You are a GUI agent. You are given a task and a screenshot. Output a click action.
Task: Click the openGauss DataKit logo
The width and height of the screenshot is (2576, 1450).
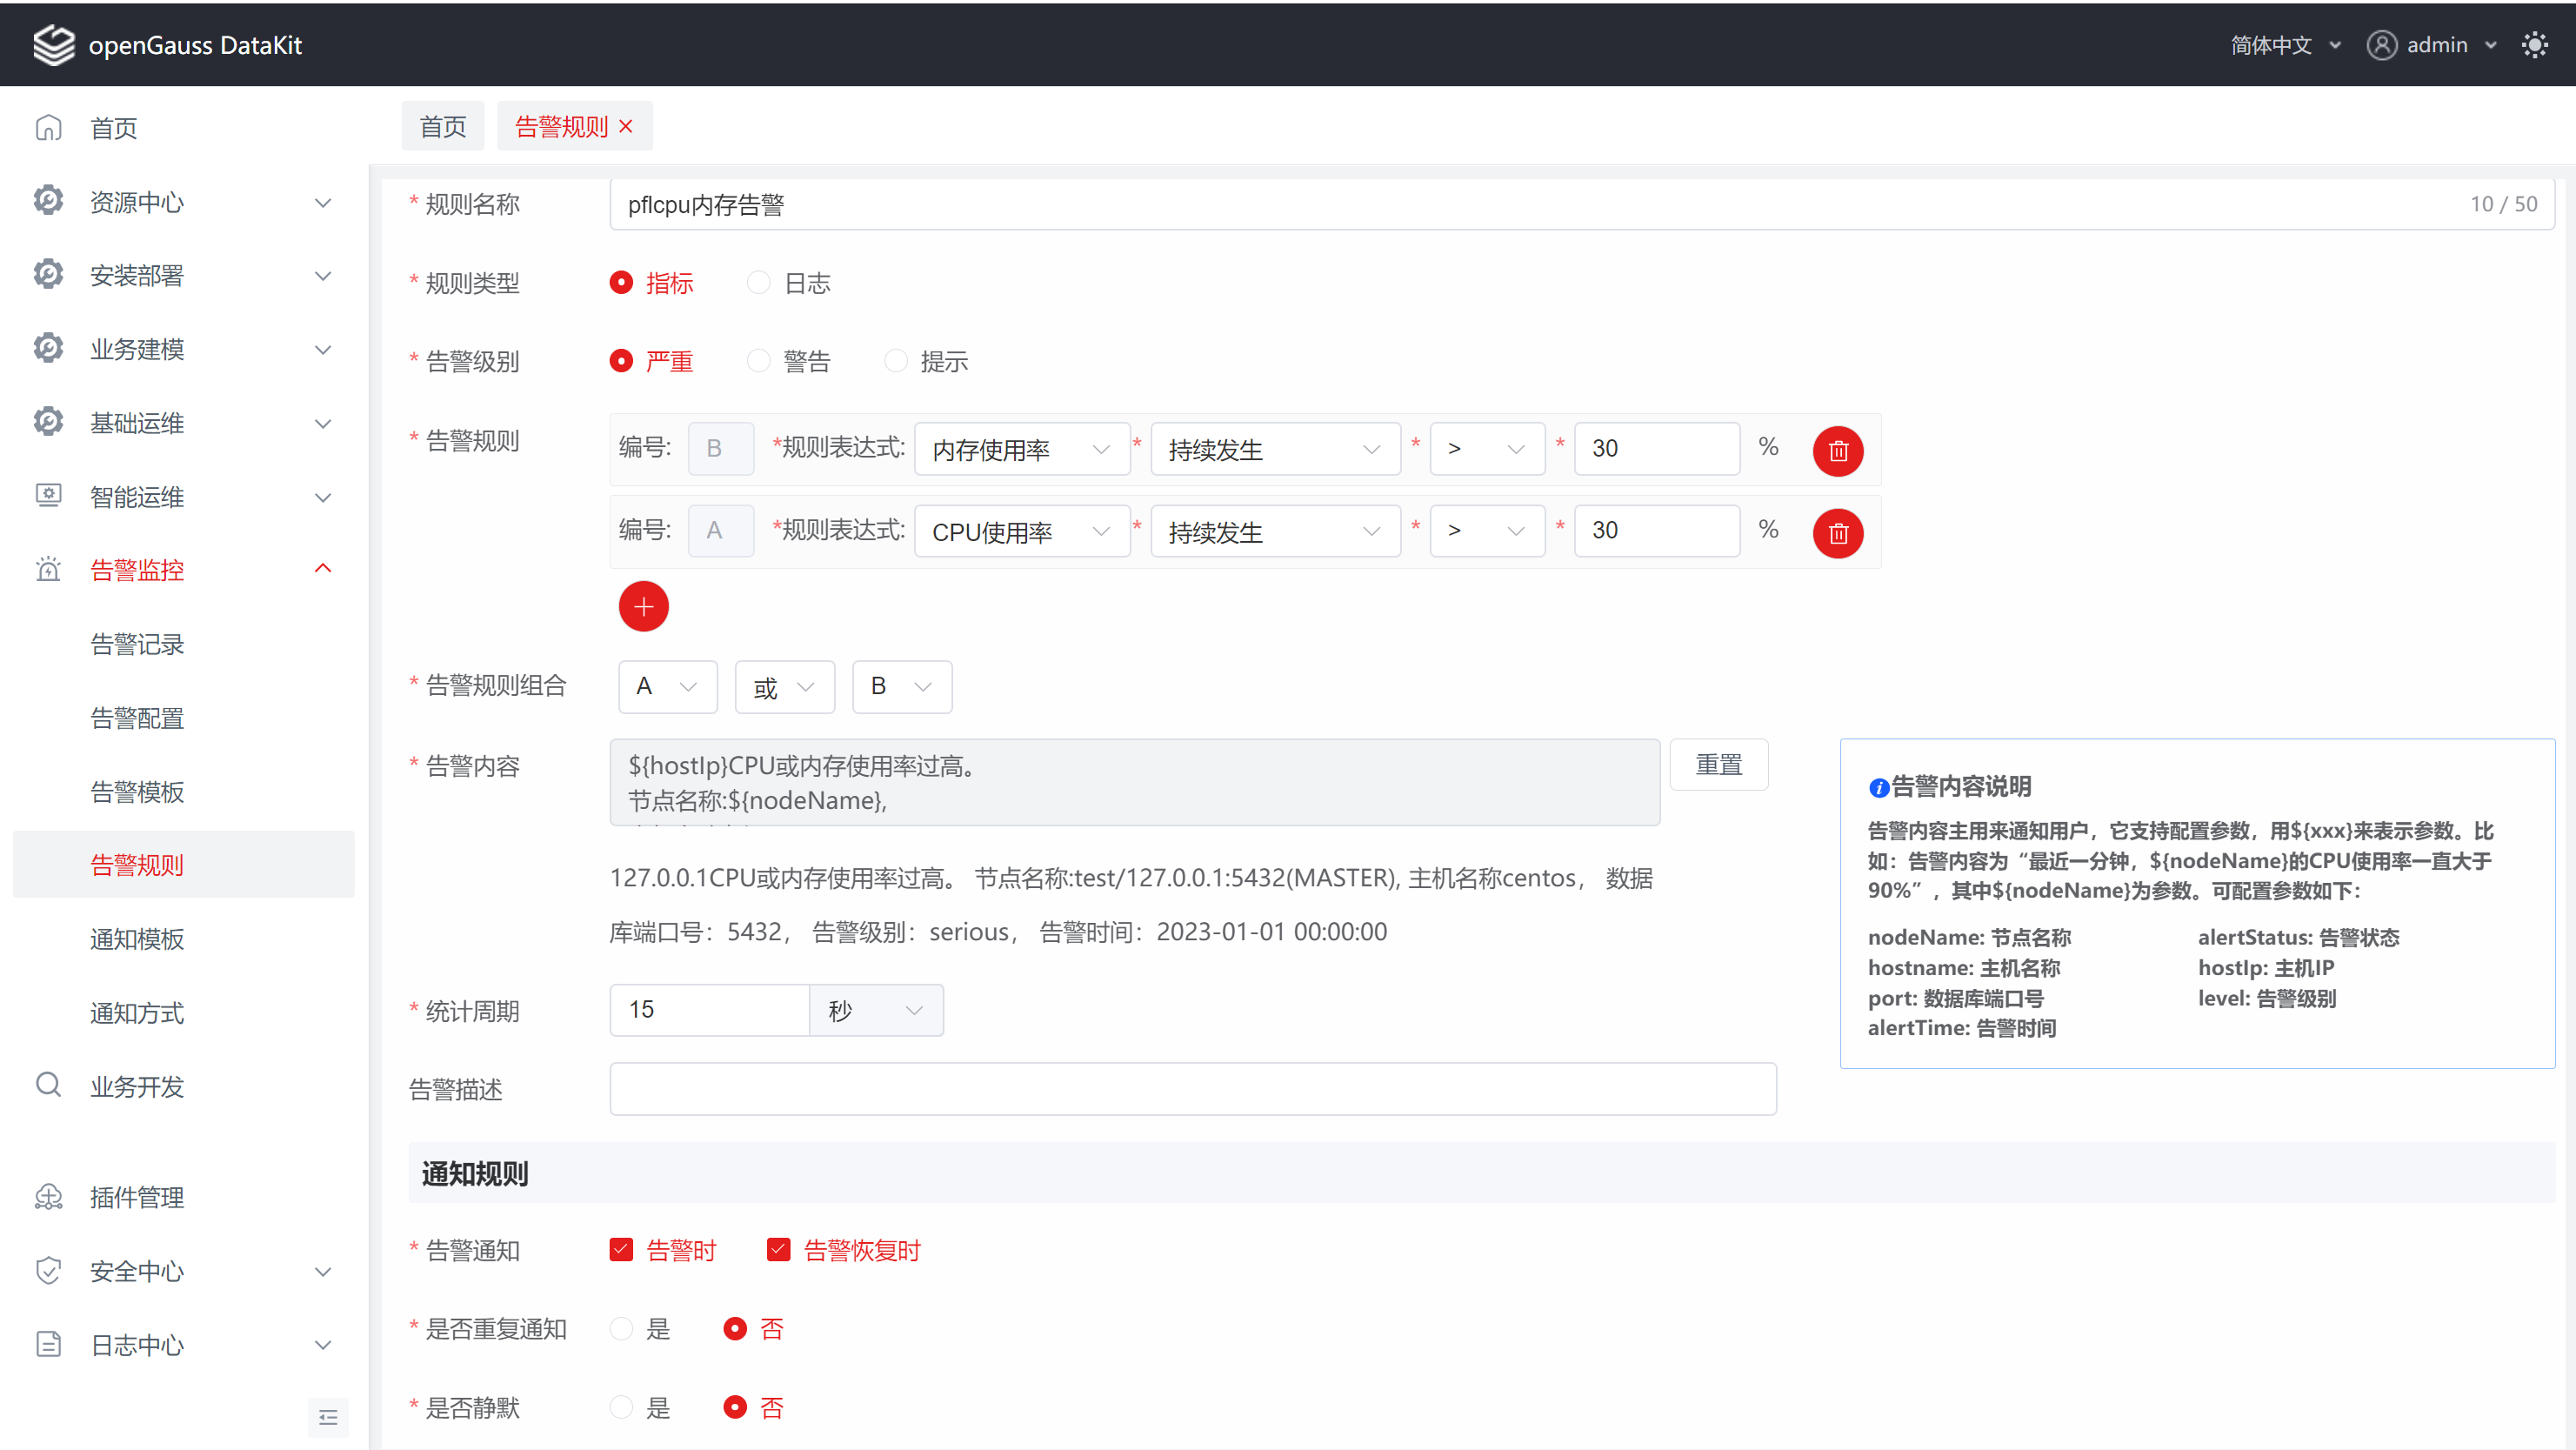[x=54, y=45]
